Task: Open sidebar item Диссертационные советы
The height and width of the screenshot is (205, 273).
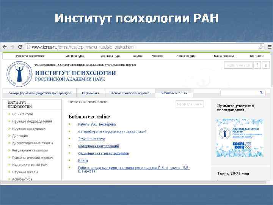Action: pos(33,143)
